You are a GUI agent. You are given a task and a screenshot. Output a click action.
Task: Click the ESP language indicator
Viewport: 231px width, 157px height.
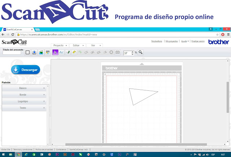coord(213,154)
